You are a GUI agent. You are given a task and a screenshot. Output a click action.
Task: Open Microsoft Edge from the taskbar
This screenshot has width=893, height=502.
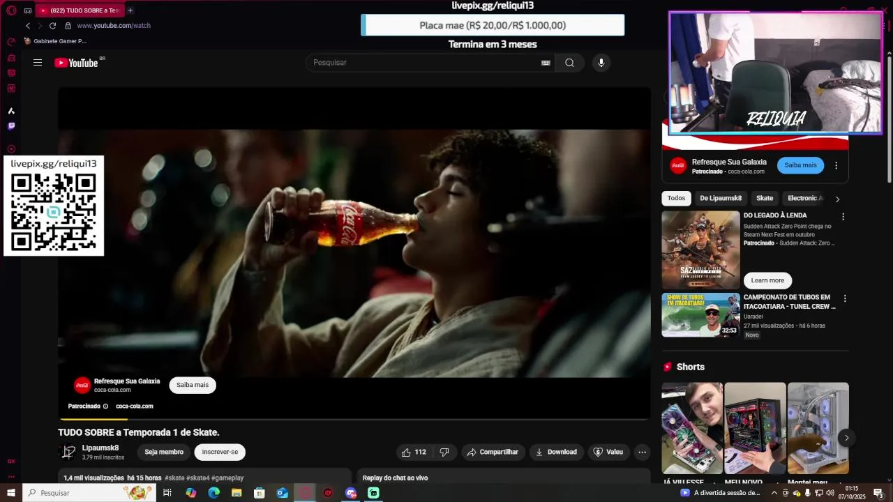coord(213,493)
